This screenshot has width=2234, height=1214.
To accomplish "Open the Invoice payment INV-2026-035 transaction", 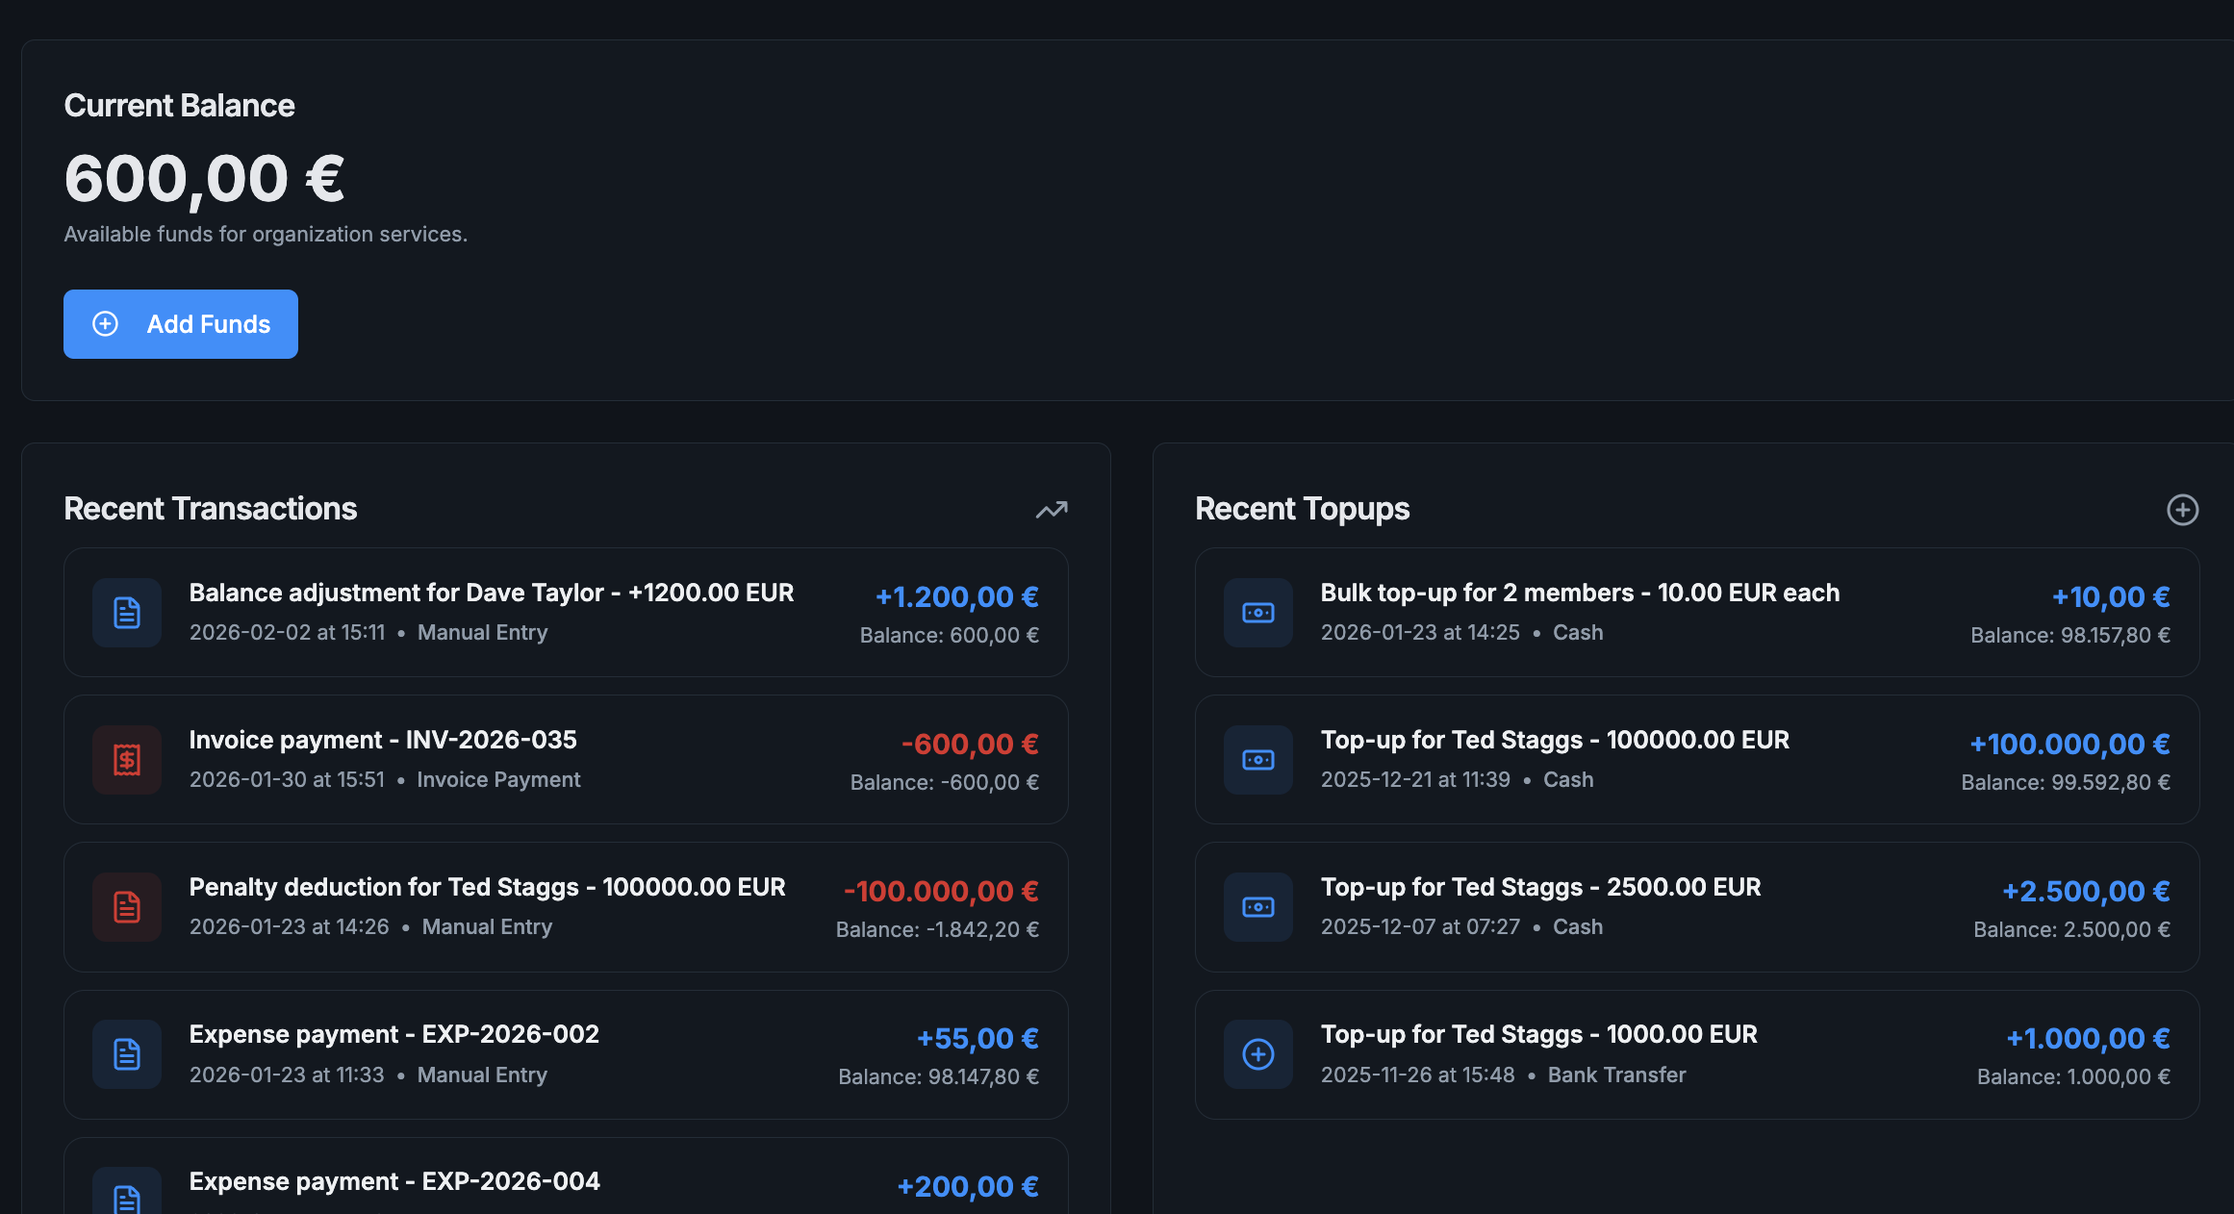I will (x=383, y=740).
